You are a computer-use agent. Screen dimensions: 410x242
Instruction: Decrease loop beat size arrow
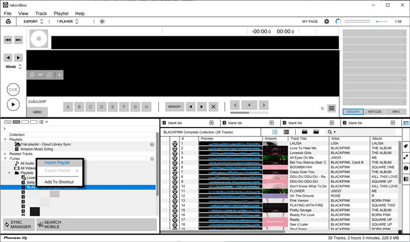point(235,105)
